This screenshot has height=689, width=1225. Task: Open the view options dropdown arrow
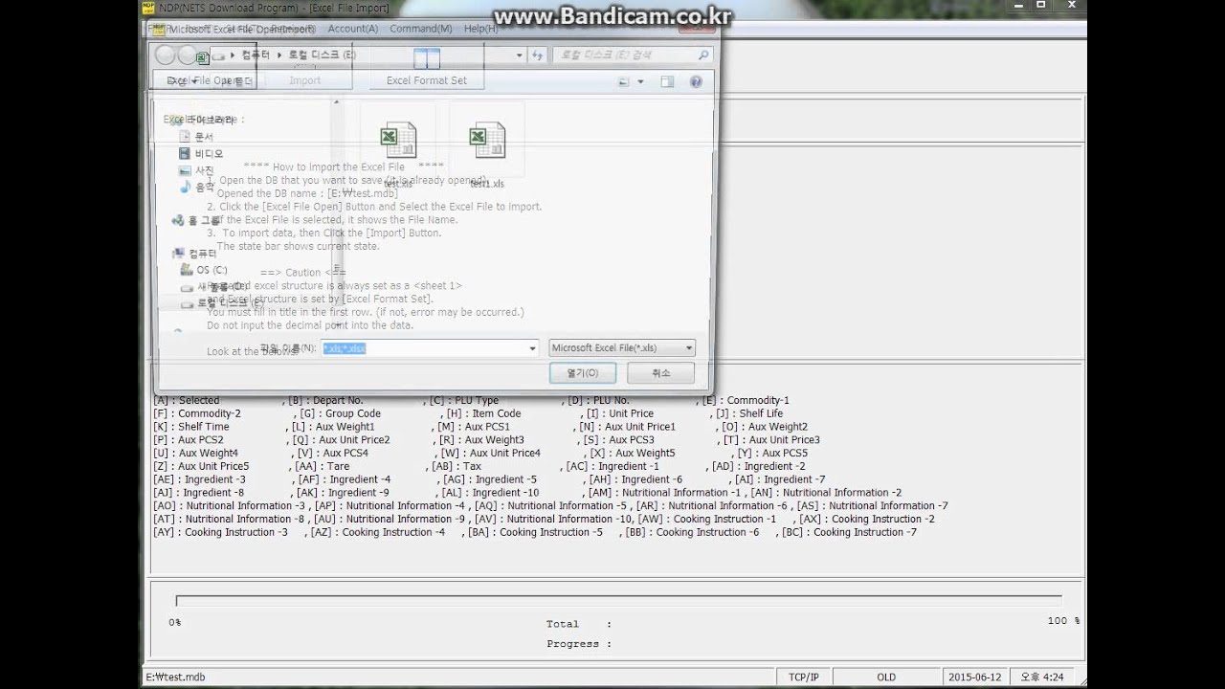point(640,82)
